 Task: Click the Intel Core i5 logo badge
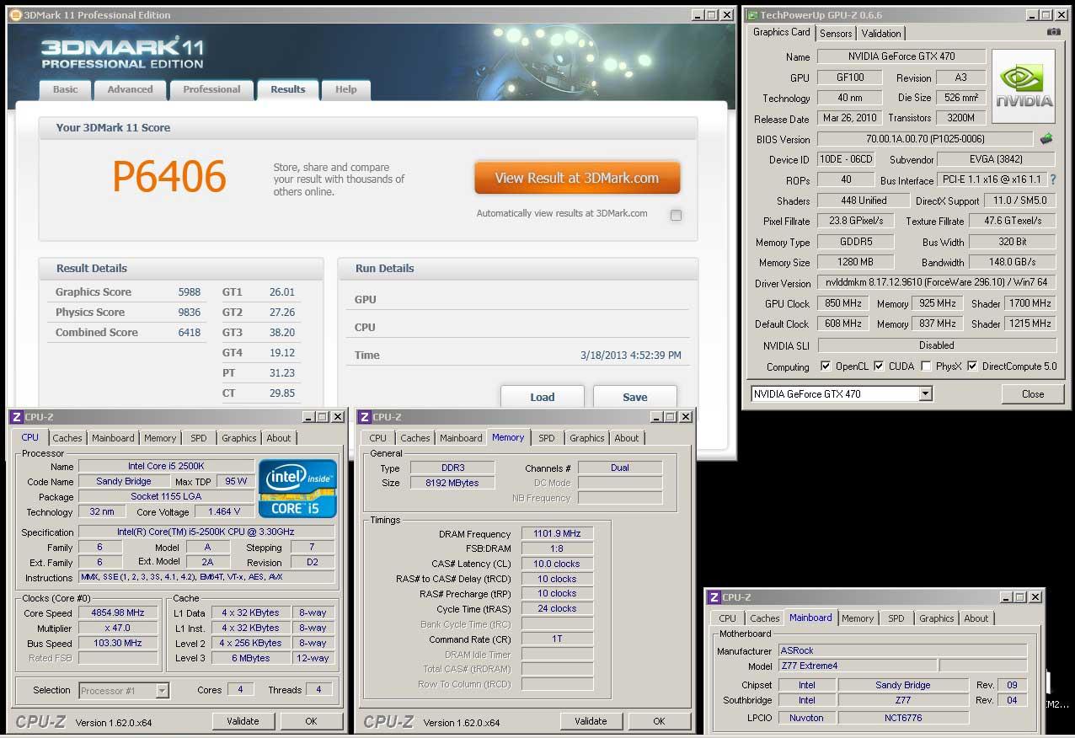[297, 489]
